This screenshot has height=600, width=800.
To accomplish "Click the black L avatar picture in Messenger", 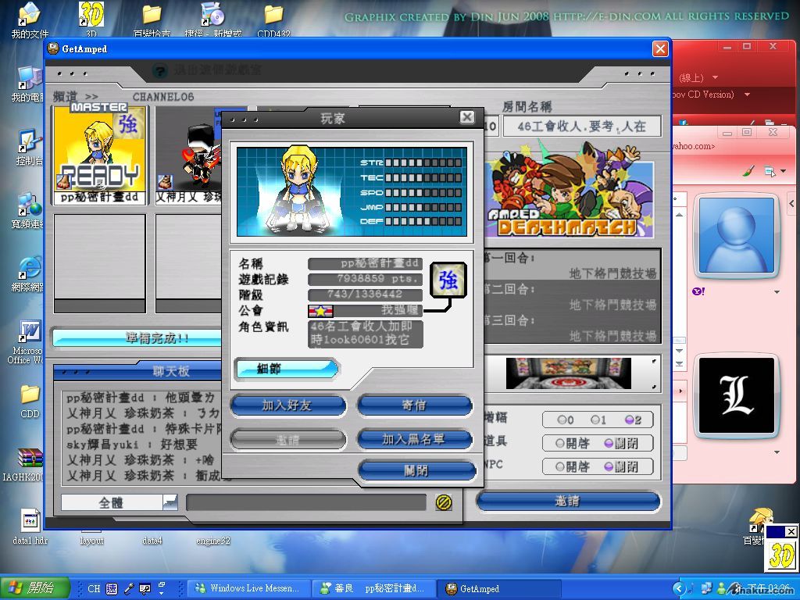I will point(737,396).
